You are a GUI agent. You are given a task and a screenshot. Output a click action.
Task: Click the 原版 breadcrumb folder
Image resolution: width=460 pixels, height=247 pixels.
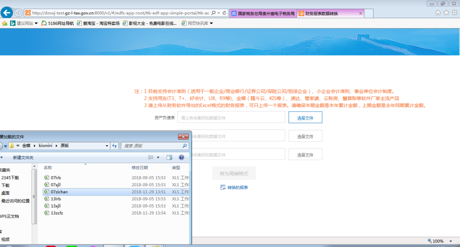click(x=65, y=146)
